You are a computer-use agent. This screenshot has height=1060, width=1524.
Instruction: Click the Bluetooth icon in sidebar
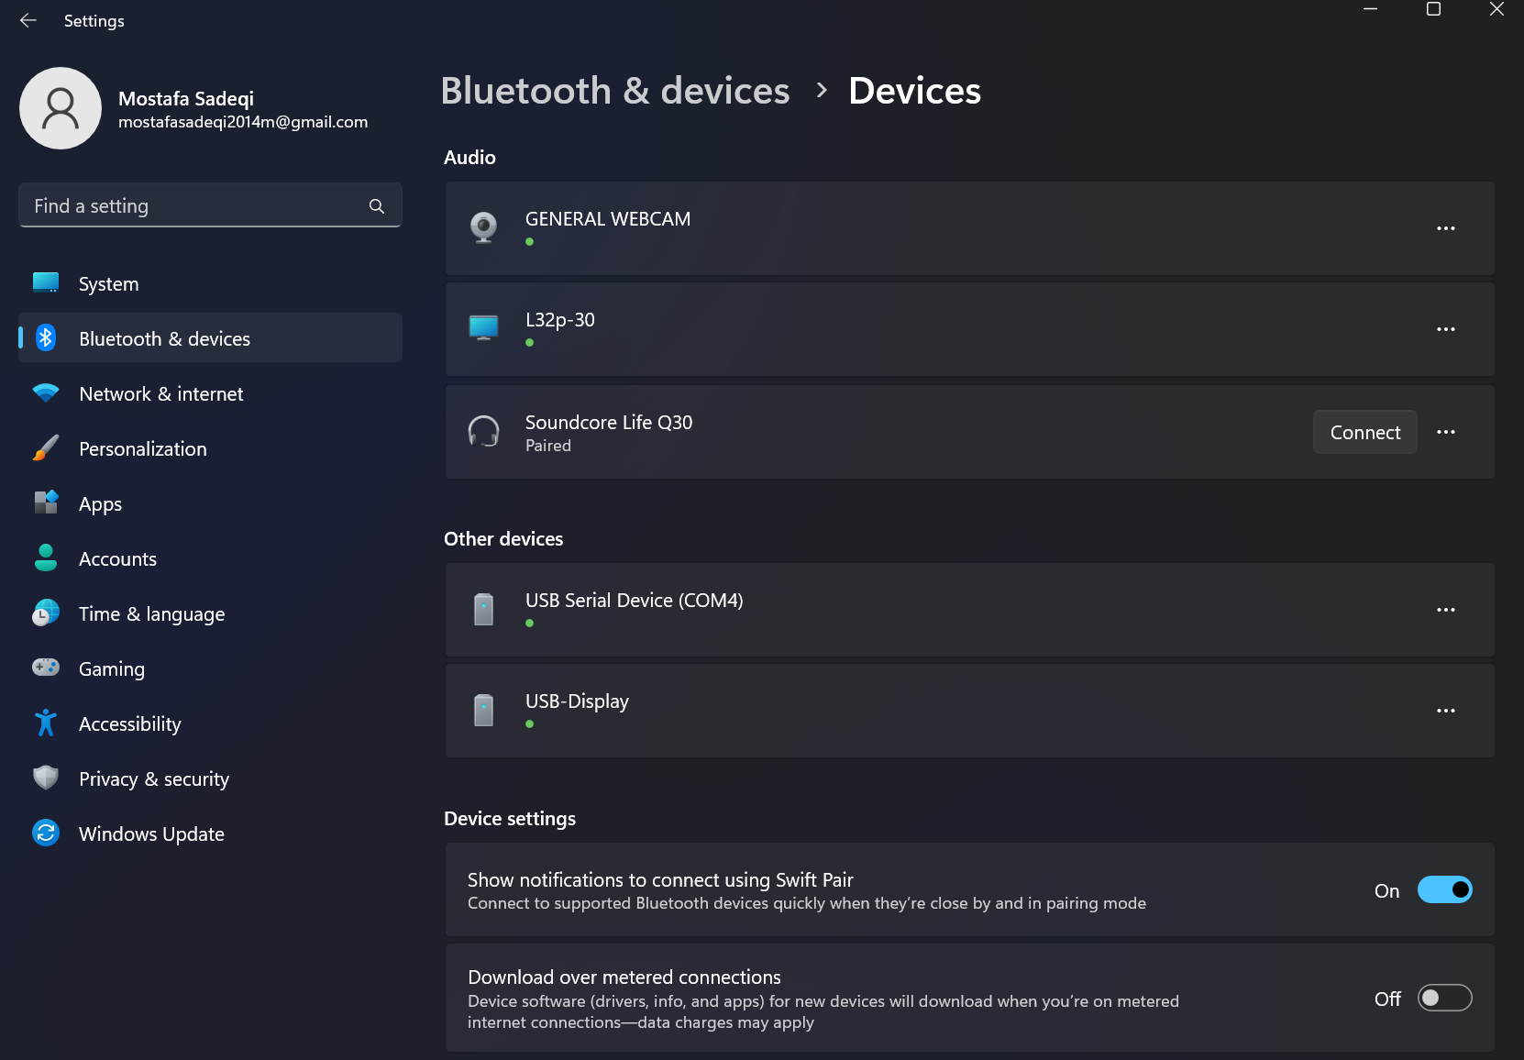coord(46,338)
